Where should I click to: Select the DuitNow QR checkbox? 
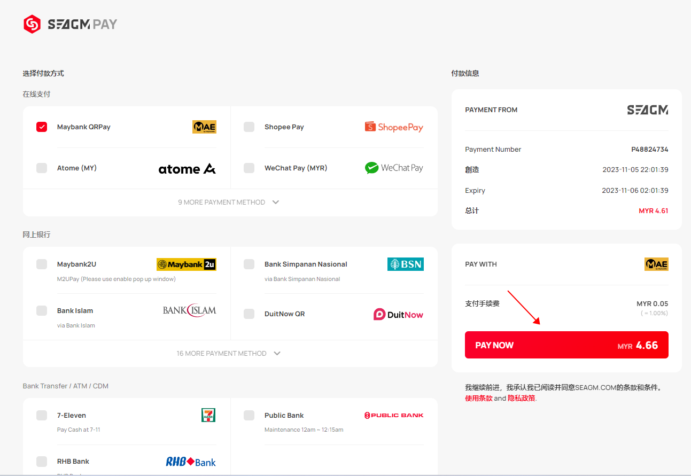point(249,314)
